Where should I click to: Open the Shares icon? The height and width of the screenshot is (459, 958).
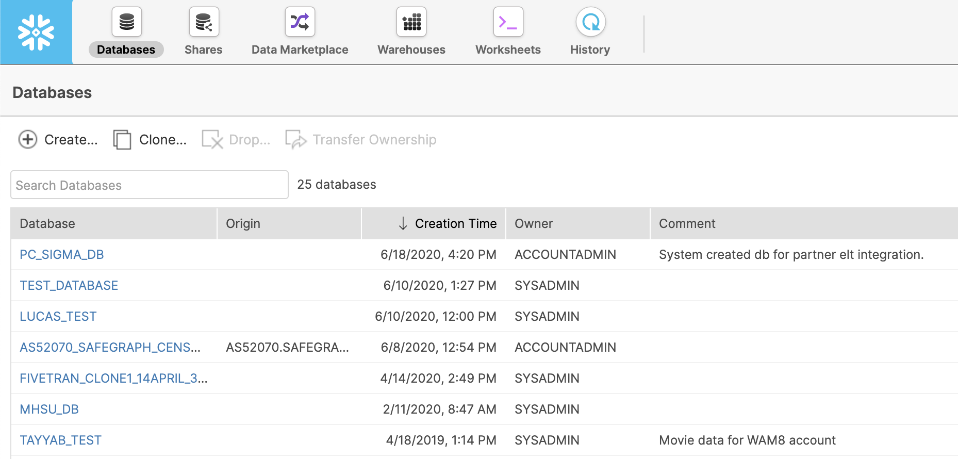[204, 22]
